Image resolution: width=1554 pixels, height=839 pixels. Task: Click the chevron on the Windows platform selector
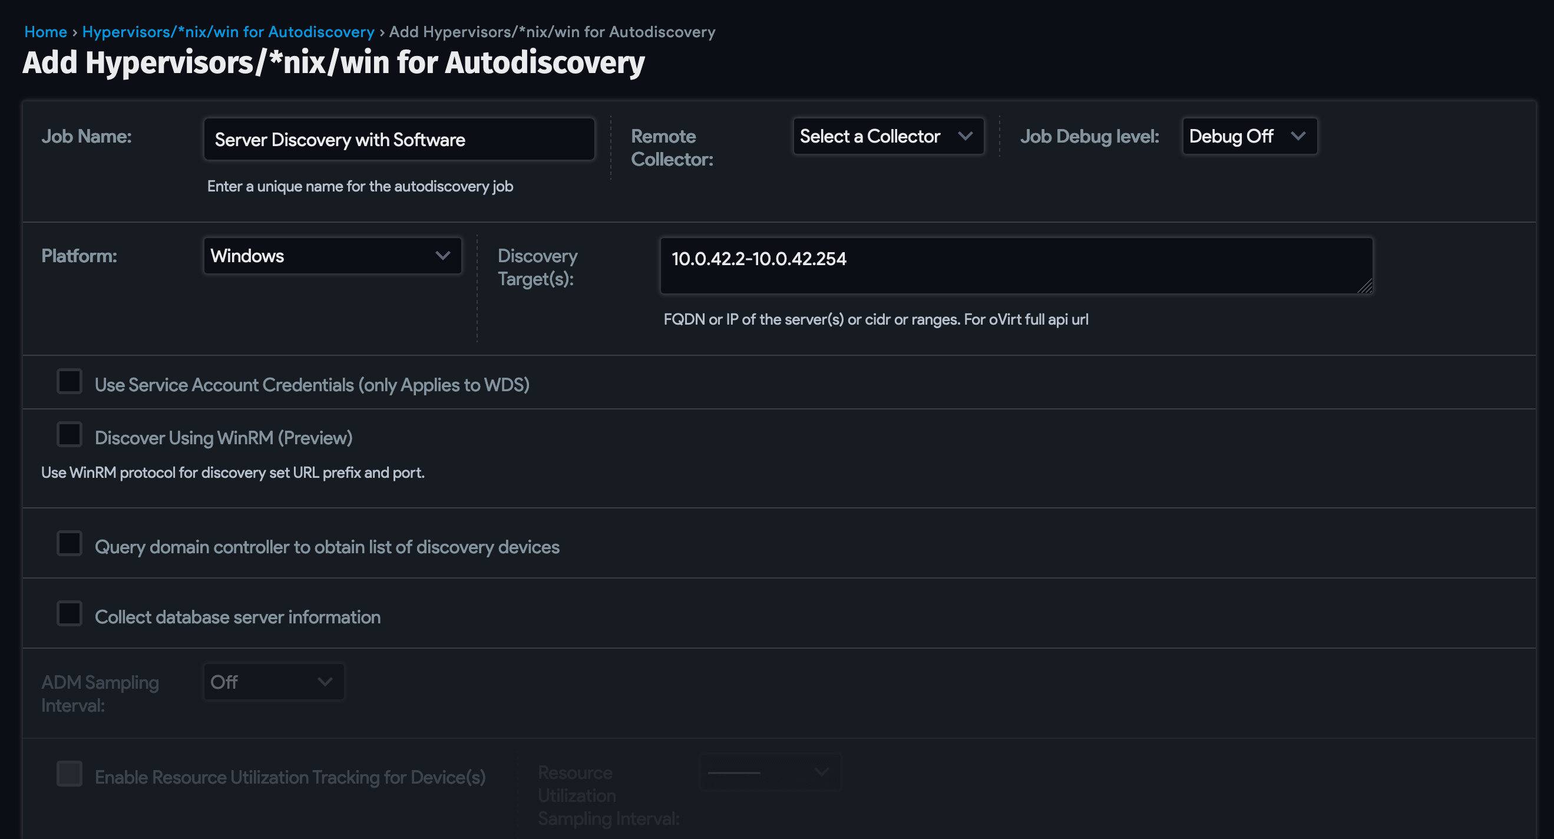[x=445, y=256]
